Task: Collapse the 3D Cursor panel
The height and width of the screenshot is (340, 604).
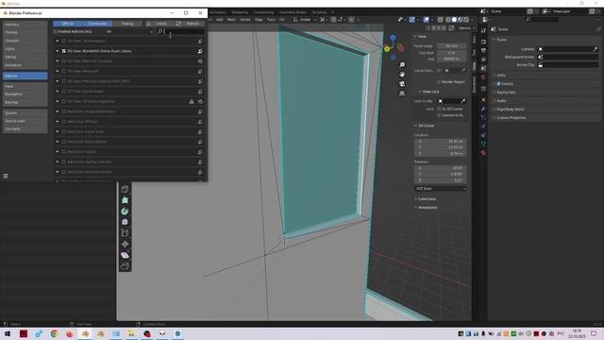Action: pyautogui.click(x=426, y=126)
